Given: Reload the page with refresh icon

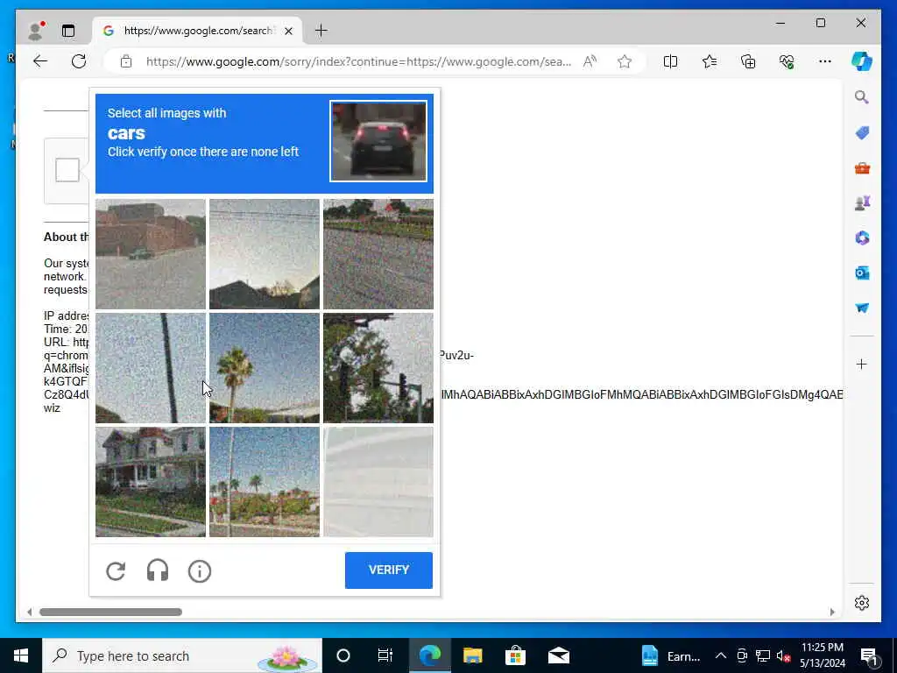Looking at the screenshot, I should click(79, 61).
